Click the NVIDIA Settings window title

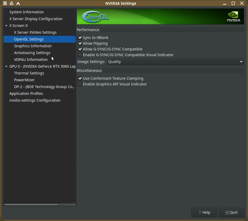coord(121,3)
